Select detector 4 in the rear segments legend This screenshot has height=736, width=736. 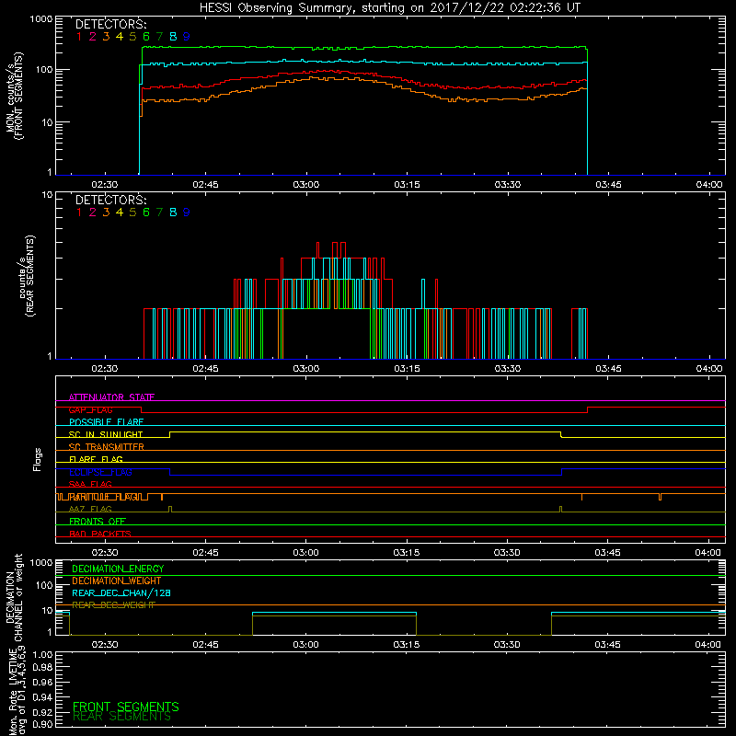click(120, 213)
